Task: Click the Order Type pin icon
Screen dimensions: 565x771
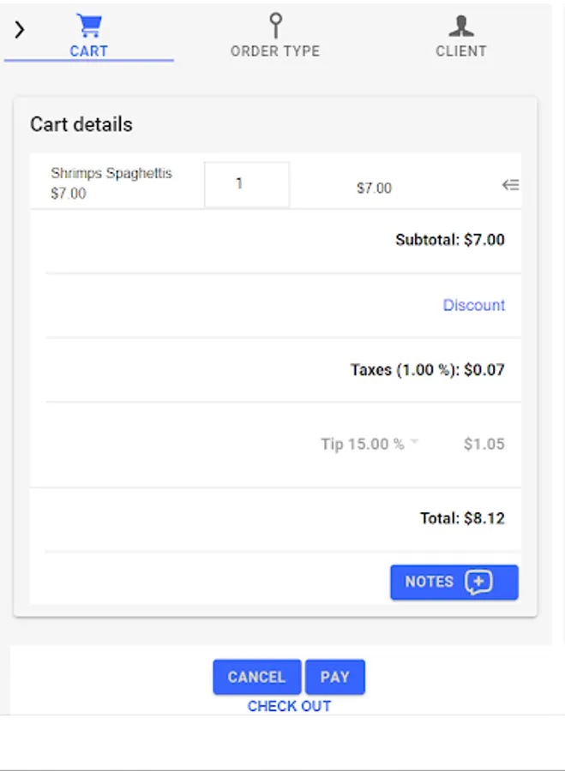Action: pos(275,25)
